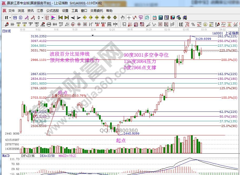The width and height of the screenshot is (240, 175).
Task: Open the calculator tool icon
Action: (160, 18)
